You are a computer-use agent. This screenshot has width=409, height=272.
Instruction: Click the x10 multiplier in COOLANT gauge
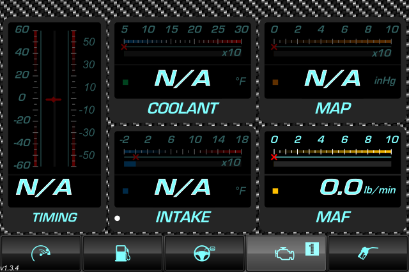coord(231,53)
